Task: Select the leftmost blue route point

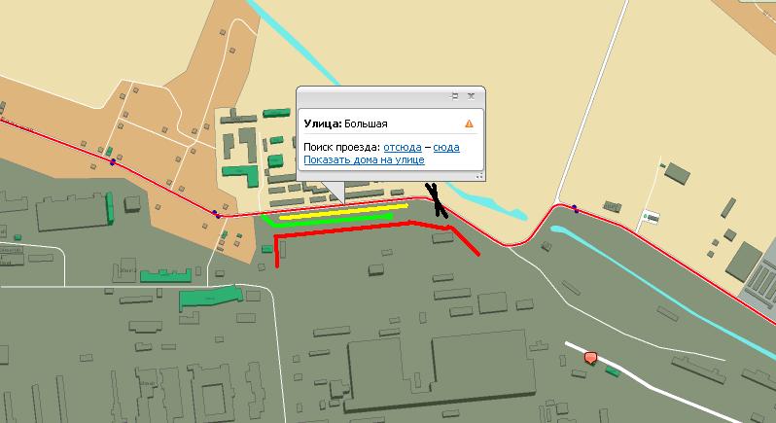Action: click(x=113, y=162)
